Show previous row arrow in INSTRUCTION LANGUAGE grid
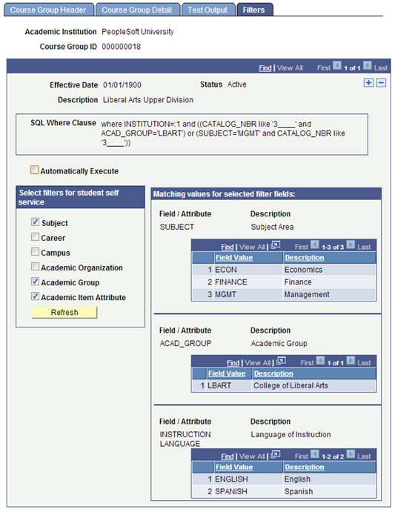This screenshot has height=512, width=395. 315,454
